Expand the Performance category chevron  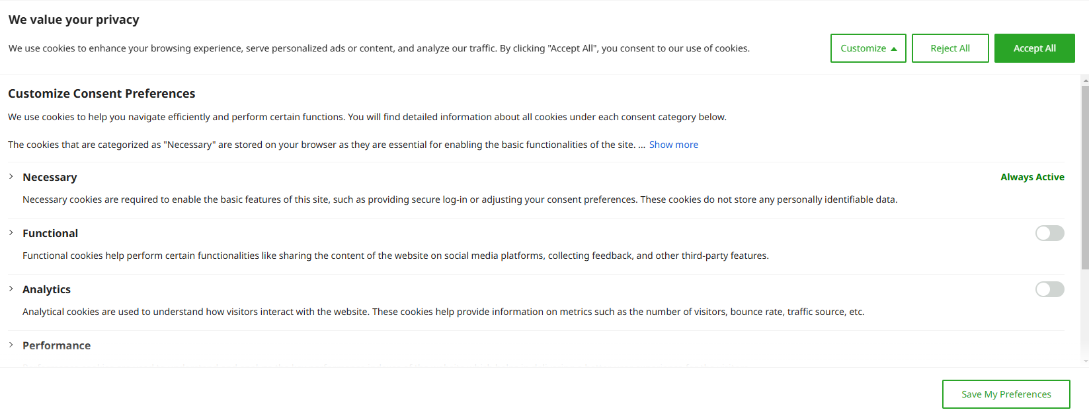(x=11, y=345)
